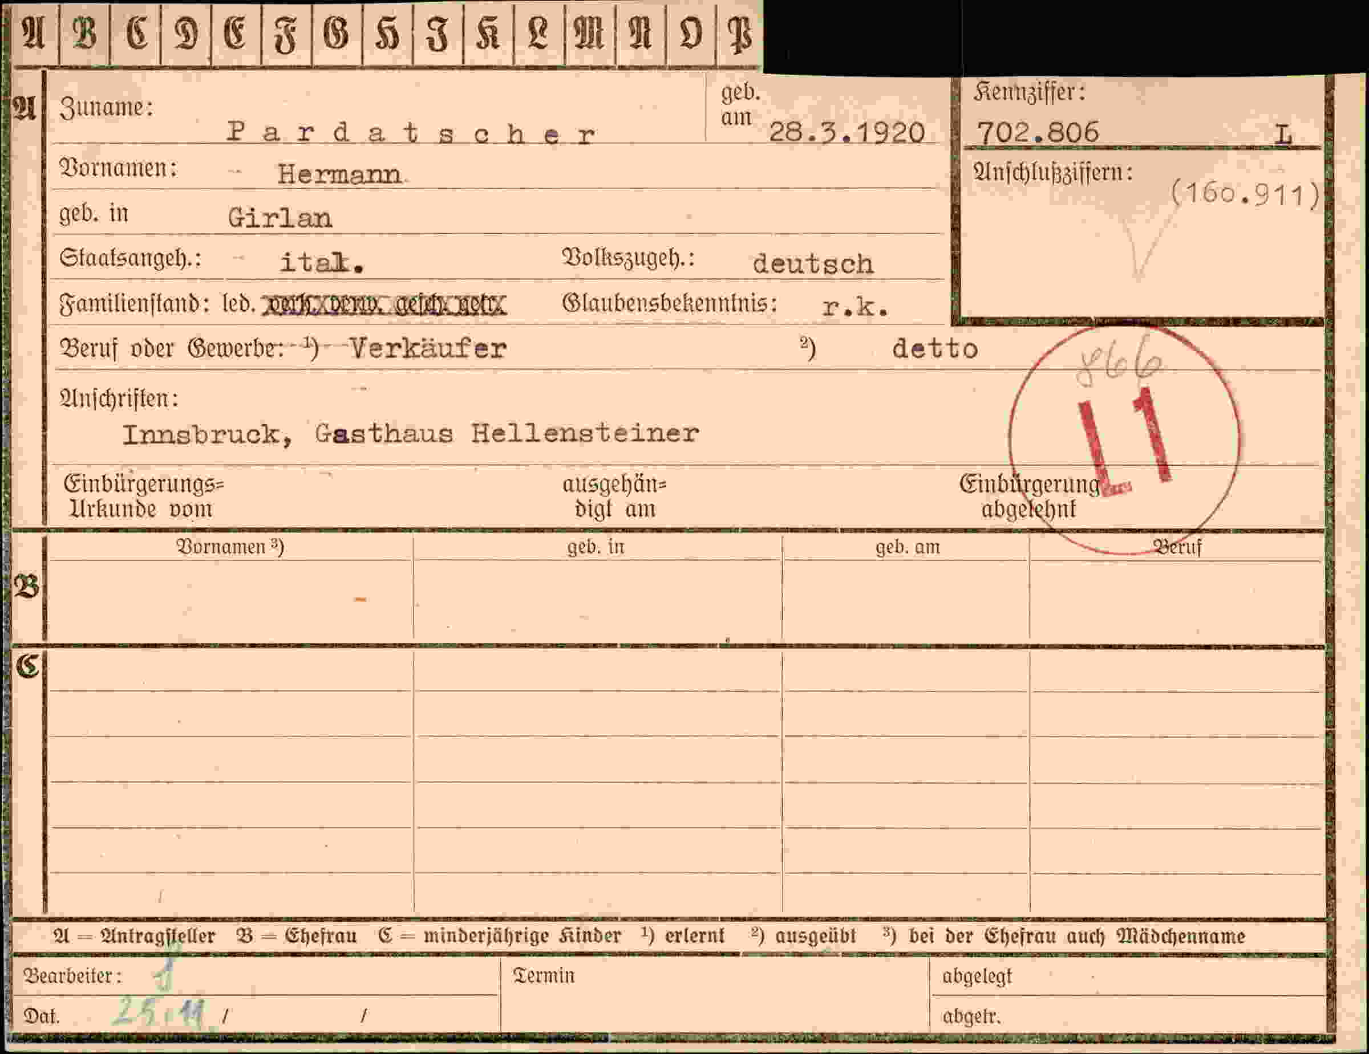Click the abgelegt label
This screenshot has height=1054, width=1369.
point(977,976)
